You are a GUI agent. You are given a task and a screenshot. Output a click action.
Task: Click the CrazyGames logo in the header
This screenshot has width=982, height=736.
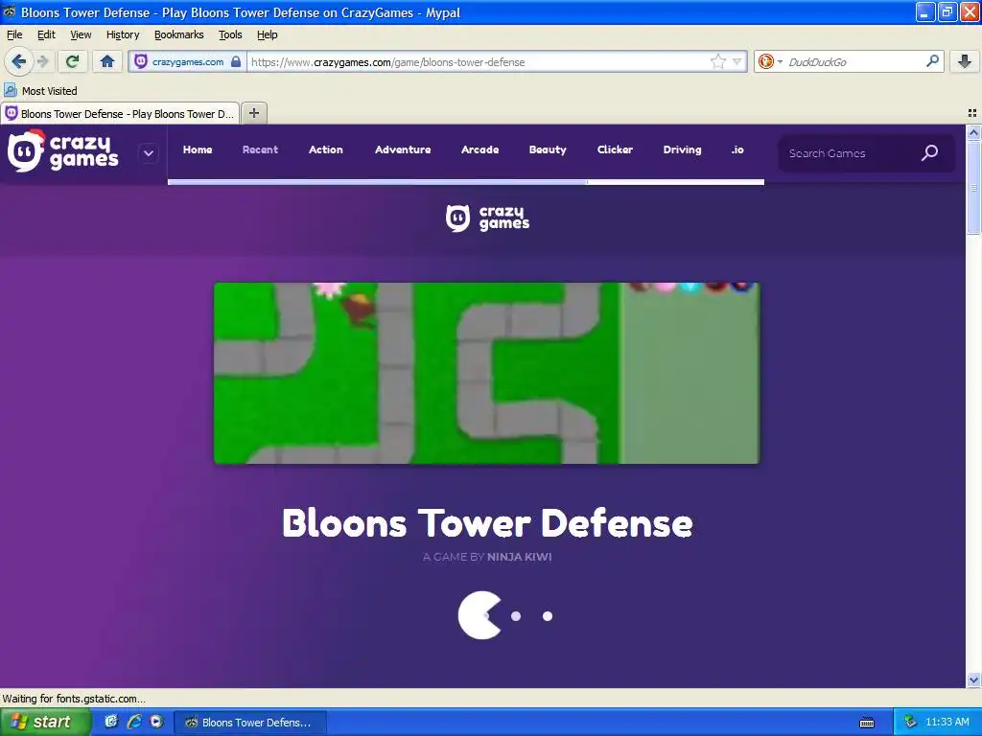(x=62, y=150)
